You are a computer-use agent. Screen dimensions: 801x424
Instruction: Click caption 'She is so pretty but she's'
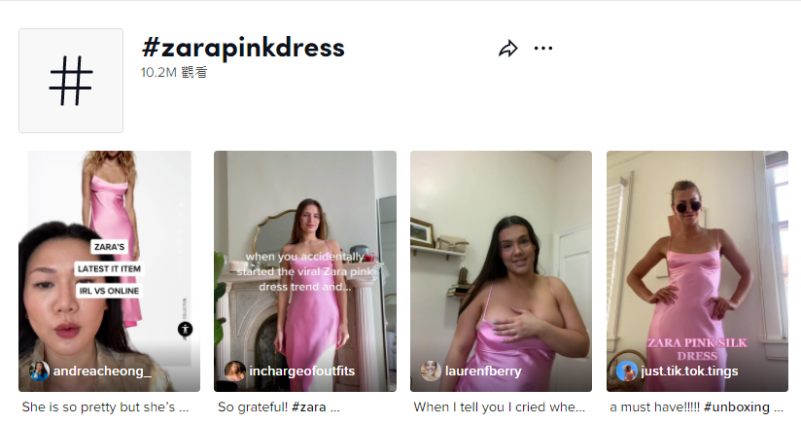click(98, 407)
